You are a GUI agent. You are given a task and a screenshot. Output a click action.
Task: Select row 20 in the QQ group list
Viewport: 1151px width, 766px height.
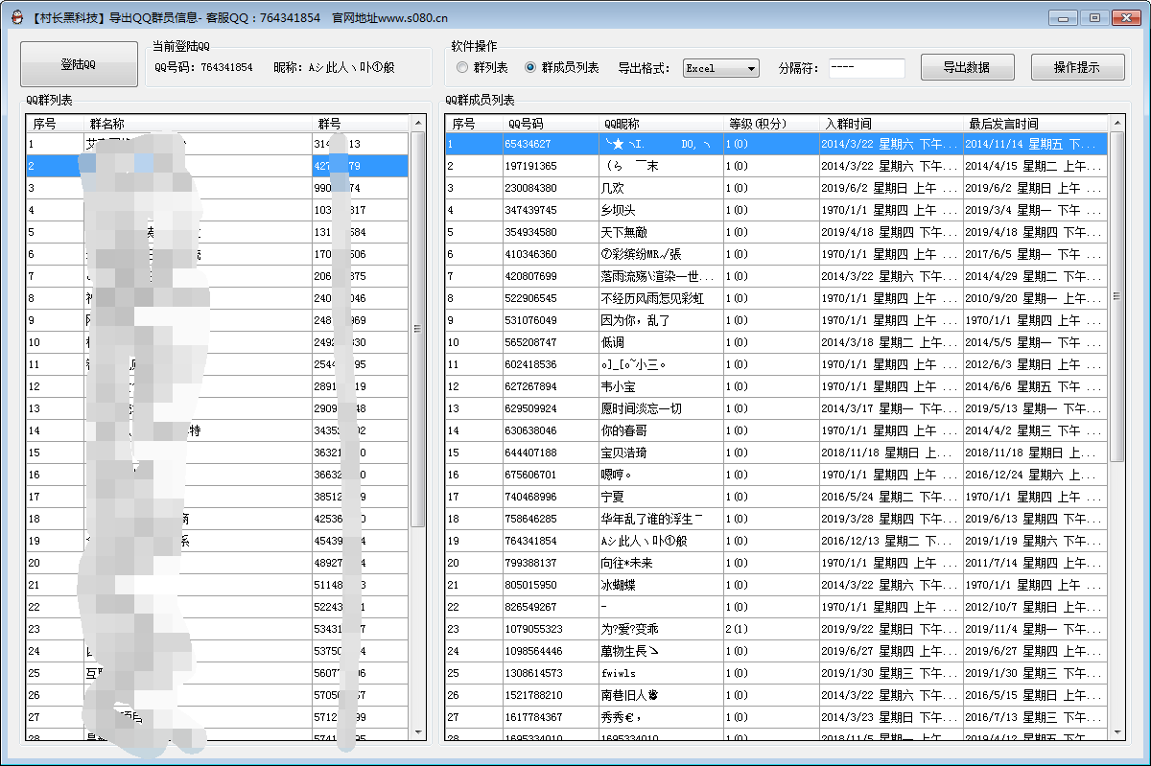point(217,563)
